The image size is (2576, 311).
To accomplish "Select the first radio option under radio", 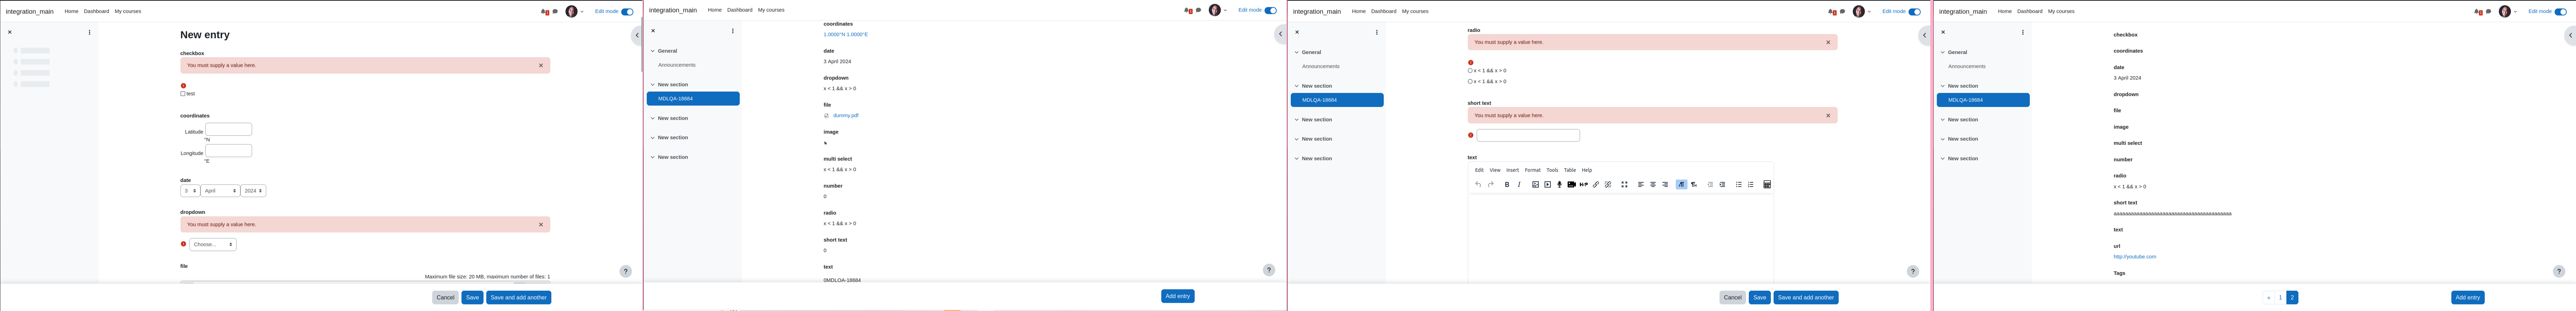I will (x=1470, y=71).
